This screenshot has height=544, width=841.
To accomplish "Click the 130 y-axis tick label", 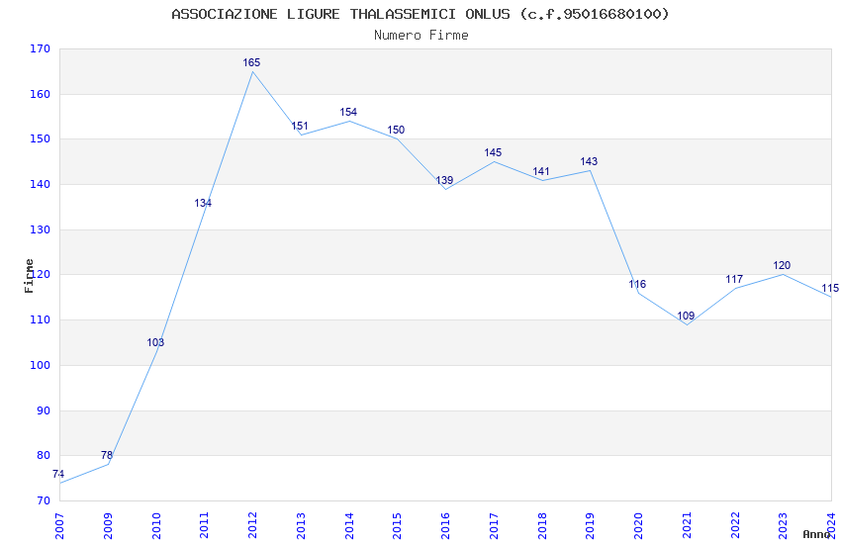I will point(40,229).
